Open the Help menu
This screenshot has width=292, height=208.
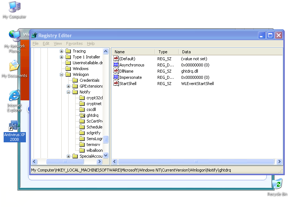(91, 43)
